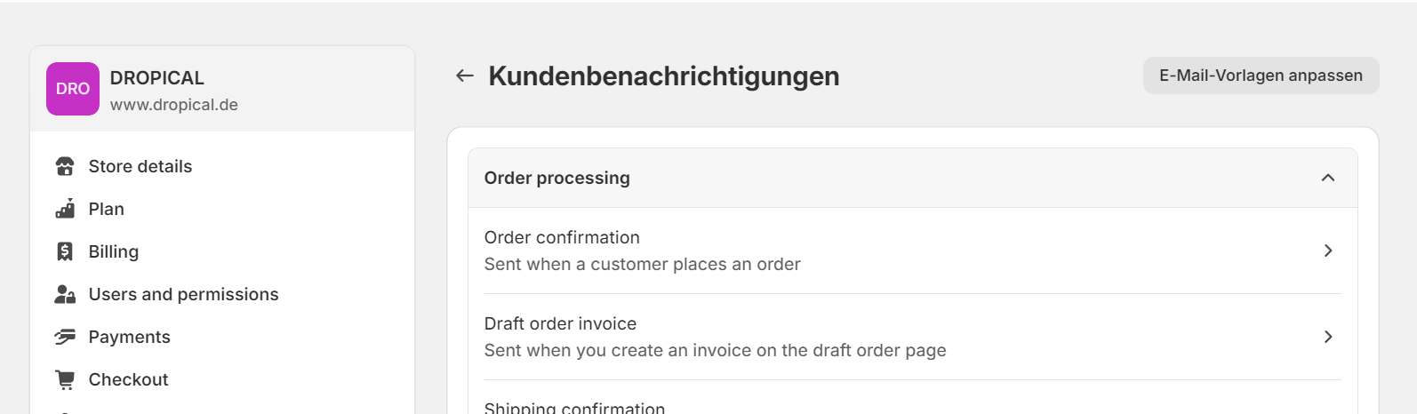This screenshot has width=1417, height=414.
Task: Select the Billing menu label
Action: pyautogui.click(x=114, y=251)
